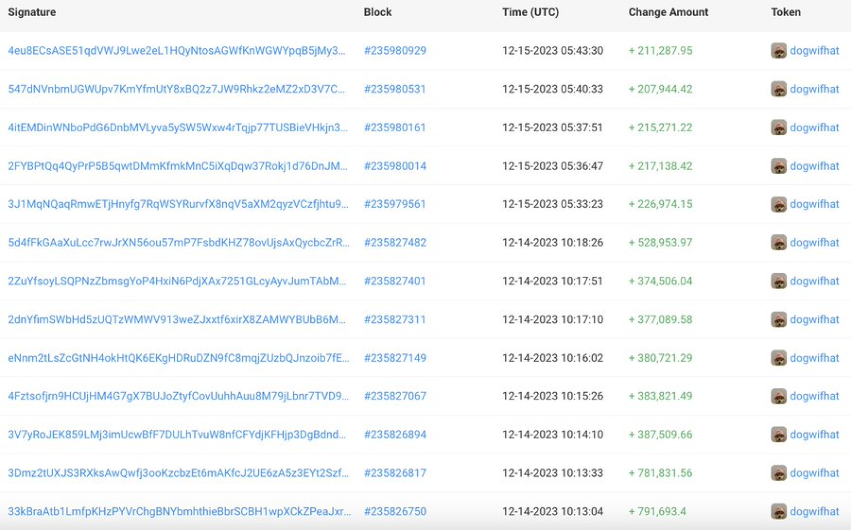
Task: Open block #235827482
Action: coord(395,243)
